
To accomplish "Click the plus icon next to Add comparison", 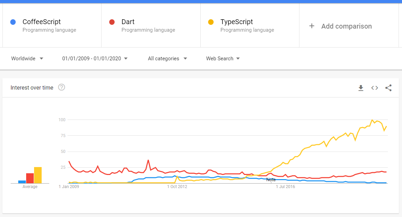I will coord(312,26).
